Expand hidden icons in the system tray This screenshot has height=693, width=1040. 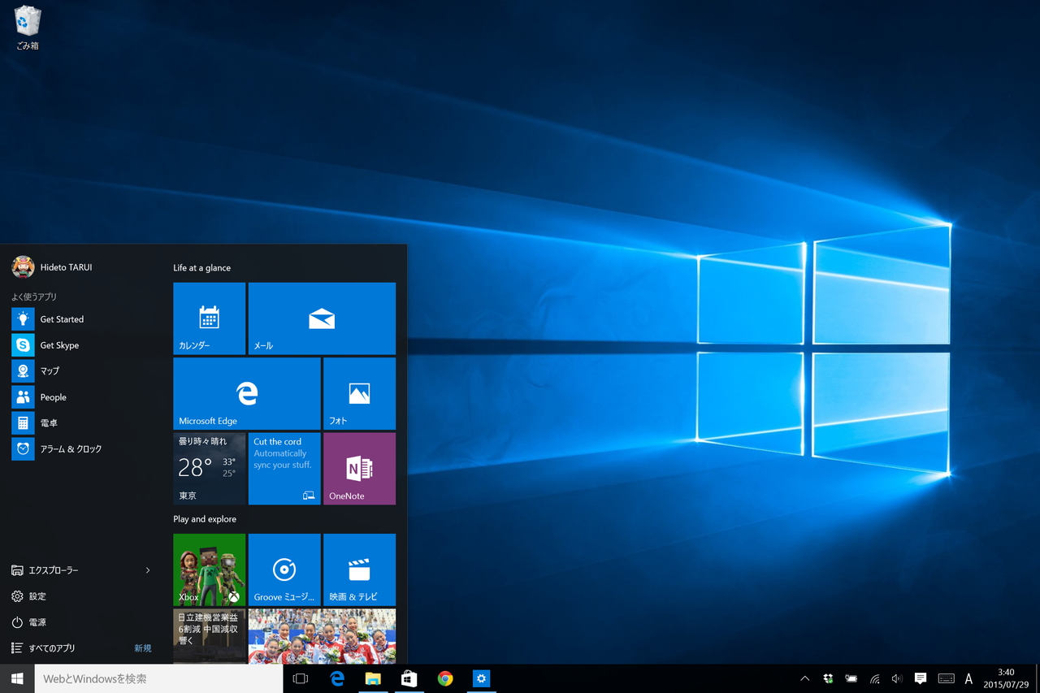pyautogui.click(x=804, y=678)
